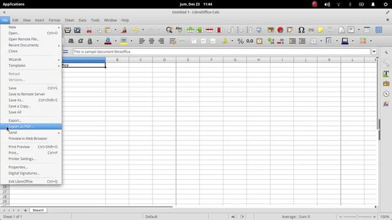The height and width of the screenshot is (220, 392).
Task: Click the date and time on panel
Action: click(196, 4)
